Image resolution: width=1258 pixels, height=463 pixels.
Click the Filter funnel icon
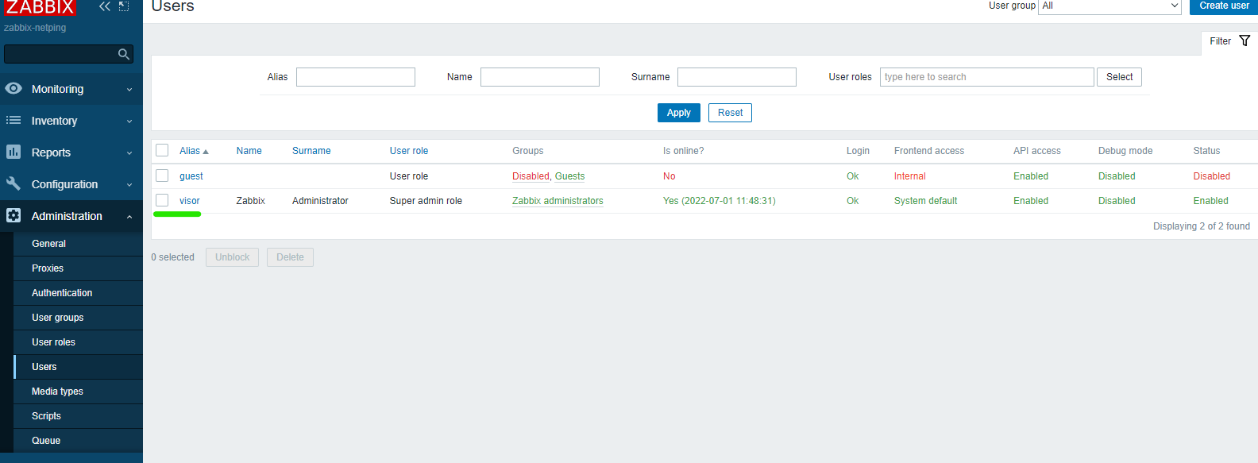(x=1244, y=41)
